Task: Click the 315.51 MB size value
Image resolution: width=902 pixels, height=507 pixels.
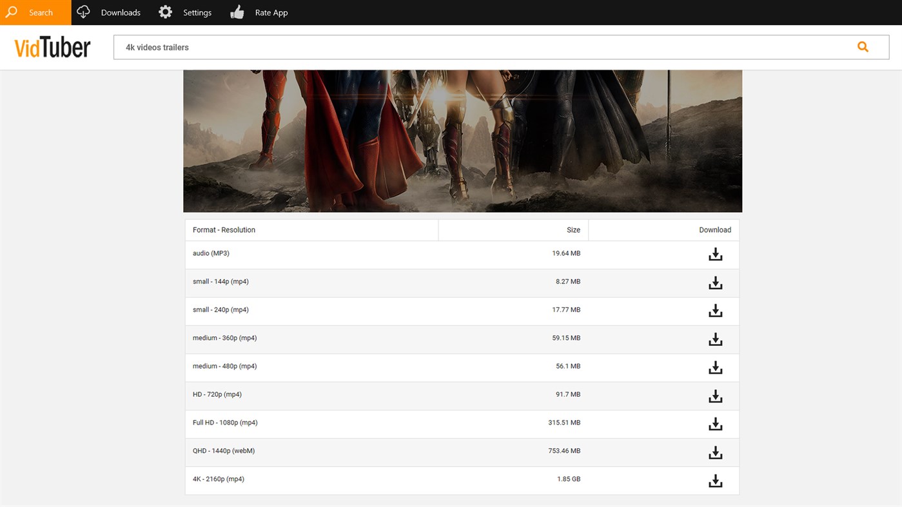Action: pos(564,423)
